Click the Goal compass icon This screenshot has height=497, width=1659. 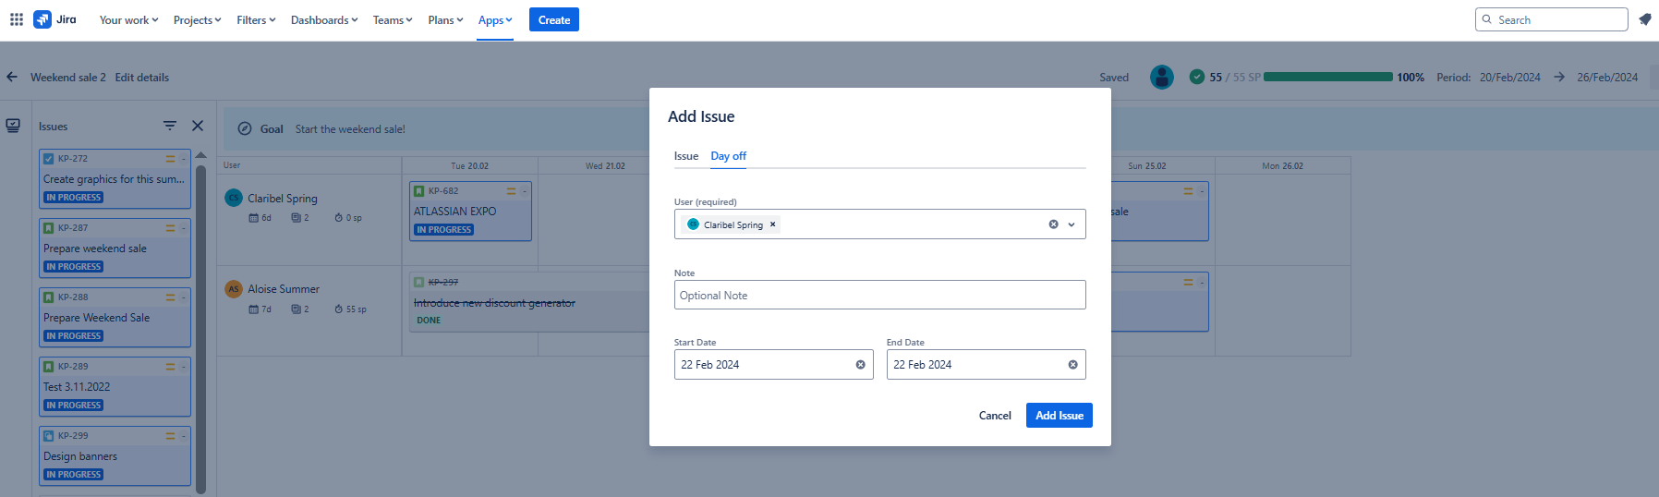(x=245, y=129)
